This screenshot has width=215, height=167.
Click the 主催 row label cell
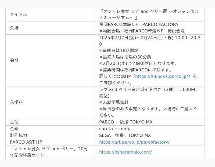[x=50, y=122]
